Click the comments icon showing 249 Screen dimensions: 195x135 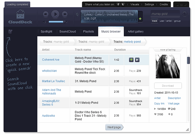[169, 109]
